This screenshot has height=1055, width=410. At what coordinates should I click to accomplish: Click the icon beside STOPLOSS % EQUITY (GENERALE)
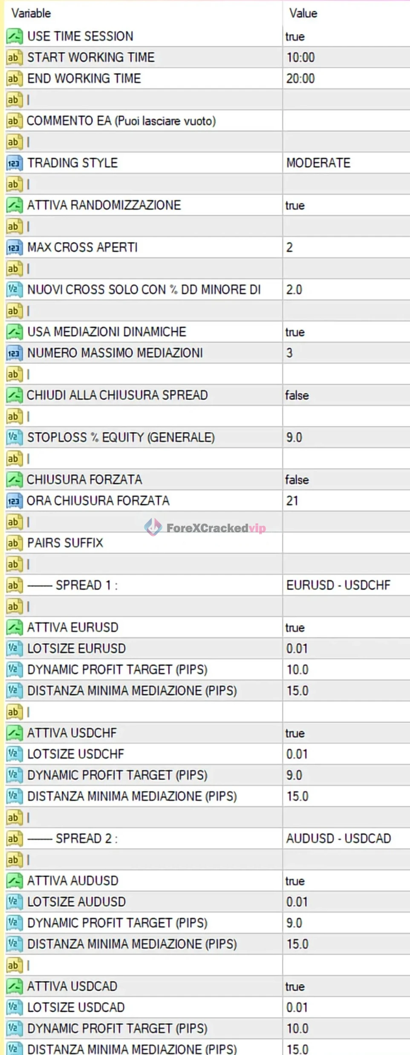(x=14, y=437)
